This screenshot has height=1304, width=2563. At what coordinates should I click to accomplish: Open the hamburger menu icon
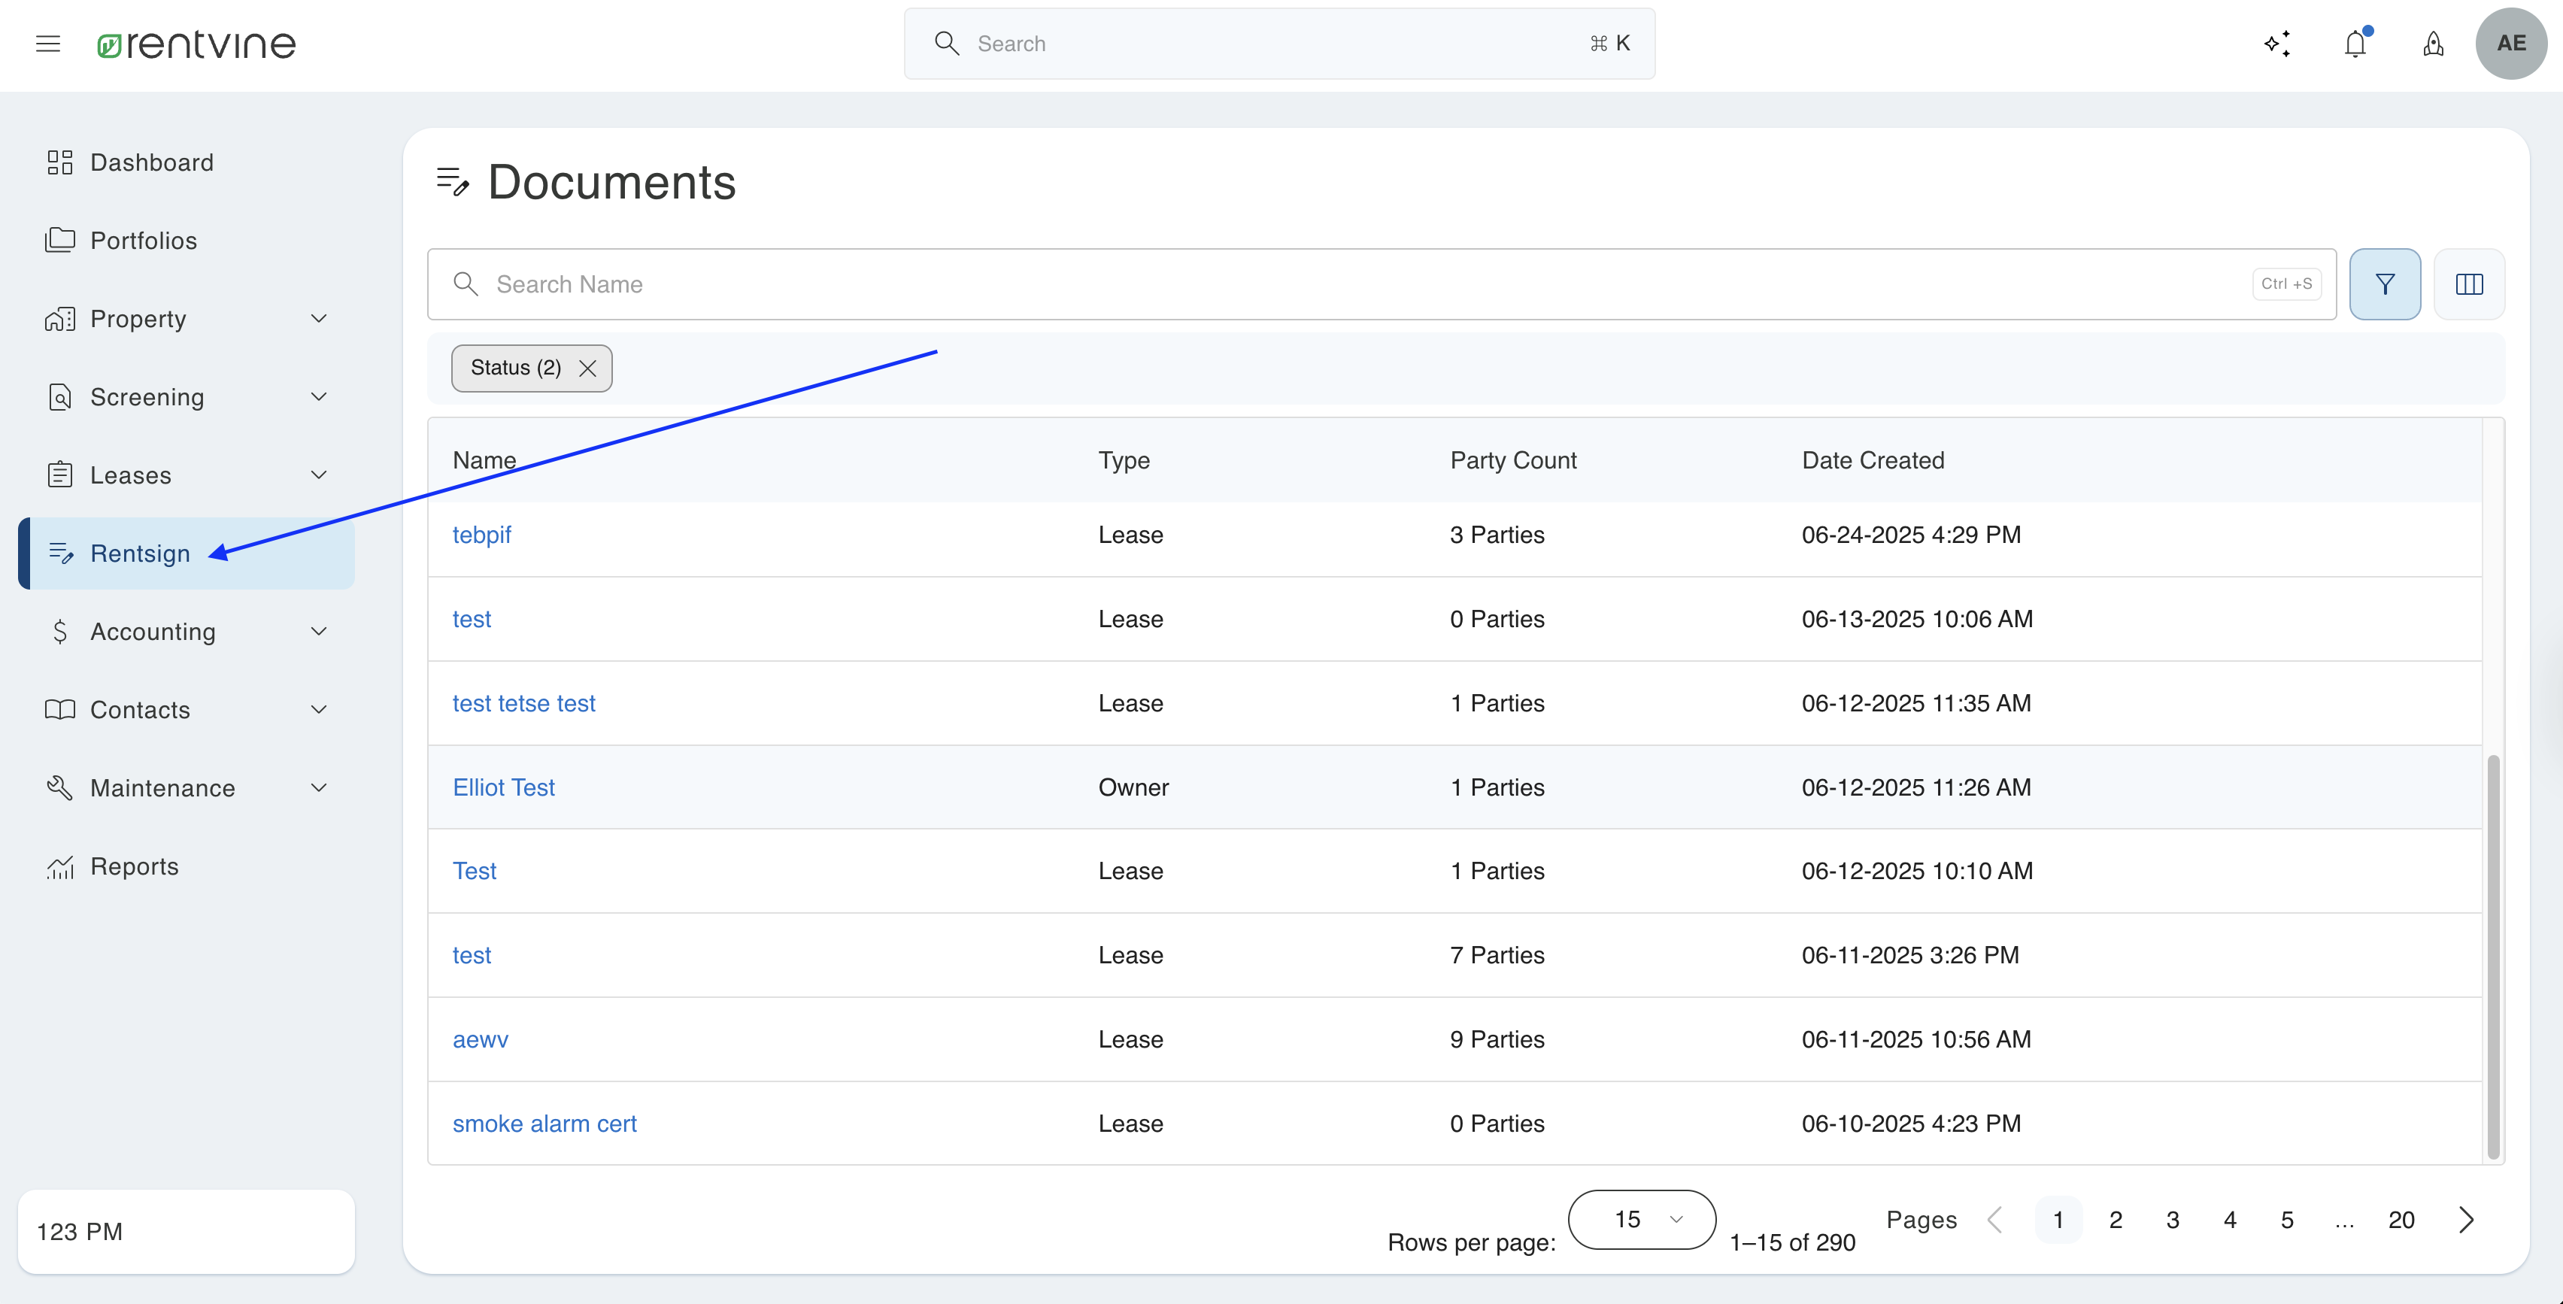tap(48, 44)
